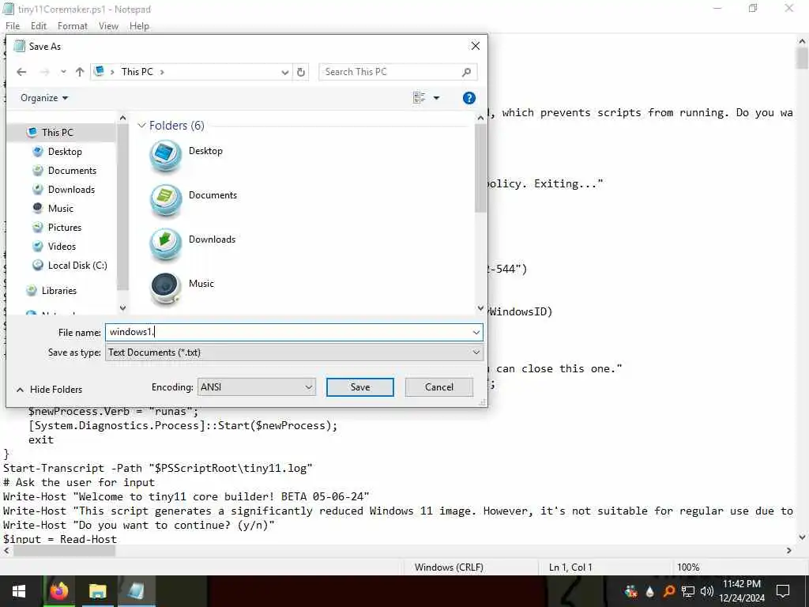Change your view icon in Save As toolbar
This screenshot has height=607, width=809.
[x=419, y=97]
